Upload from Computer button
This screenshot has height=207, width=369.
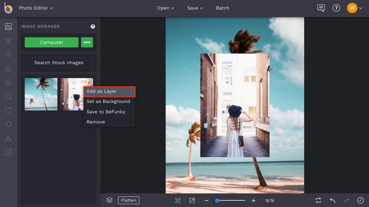(x=52, y=42)
